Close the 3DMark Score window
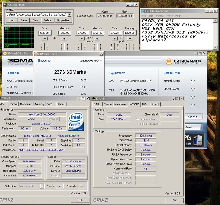This screenshot has width=220, height=205. coord(101,54)
